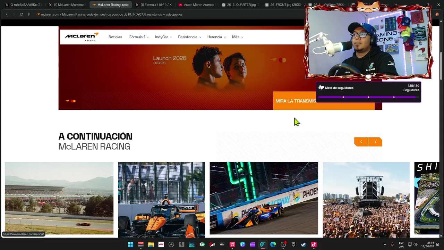
Task: Open the red stripes taskbar icon
Action: (212, 244)
